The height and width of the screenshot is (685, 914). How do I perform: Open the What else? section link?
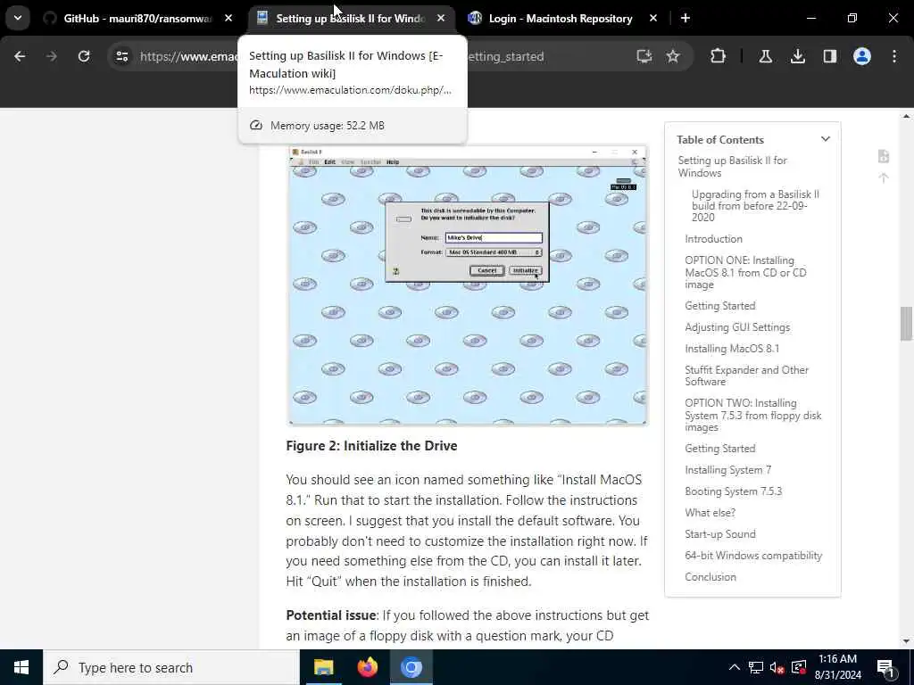click(x=710, y=513)
